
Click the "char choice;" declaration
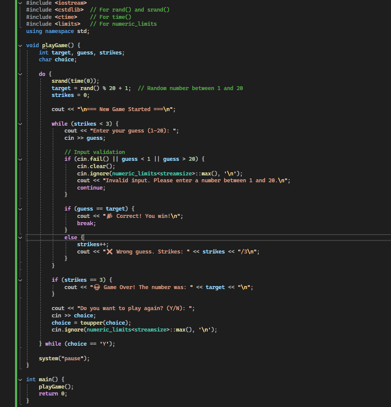coord(58,60)
